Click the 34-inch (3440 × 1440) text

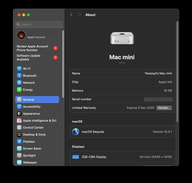coord(156,157)
